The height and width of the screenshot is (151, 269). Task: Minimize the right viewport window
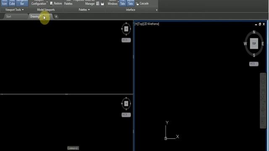pyautogui.click(x=256, y=24)
